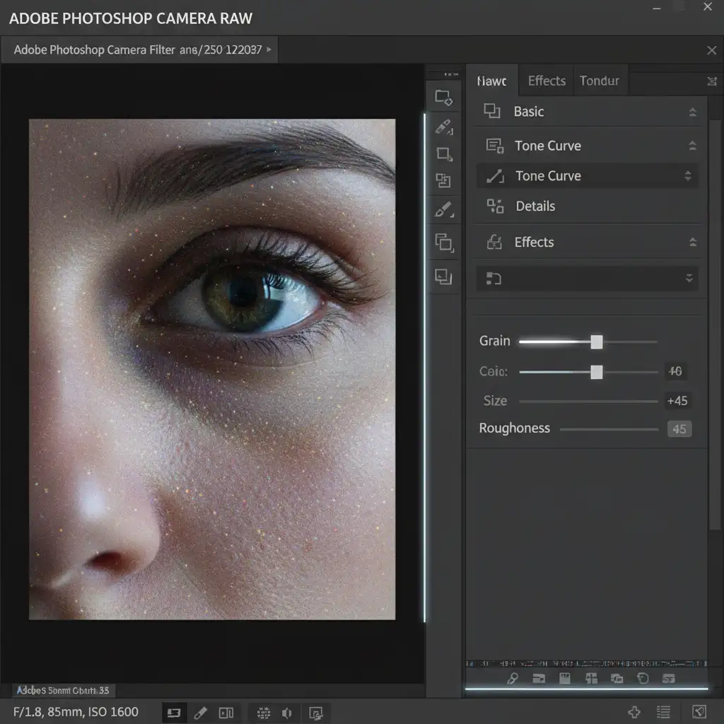The width and height of the screenshot is (724, 724).
Task: Click the Adobe Photoshop Camera Filter document tab
Action: pyautogui.click(x=140, y=50)
